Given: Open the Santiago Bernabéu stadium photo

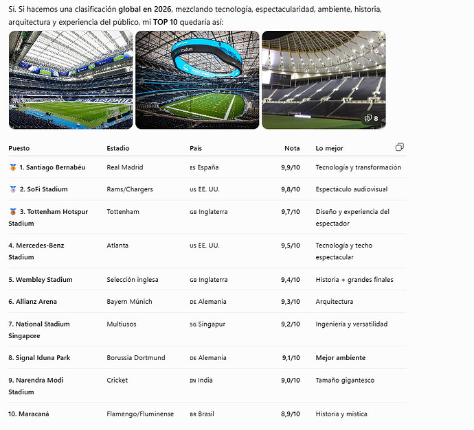Looking at the screenshot, I should click(71, 80).
